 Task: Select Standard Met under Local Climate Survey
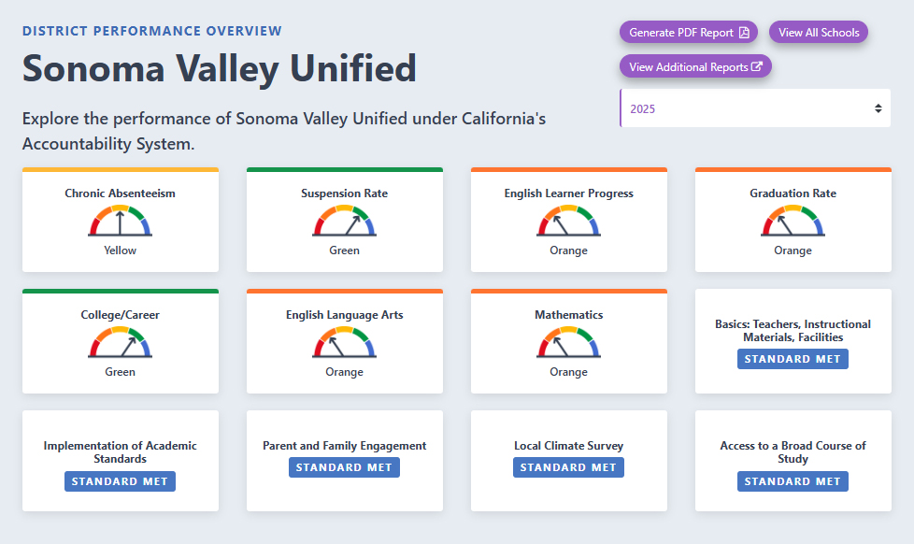click(x=568, y=467)
